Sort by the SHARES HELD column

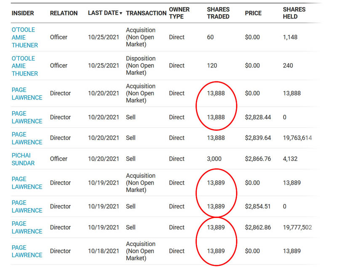[x=294, y=13]
